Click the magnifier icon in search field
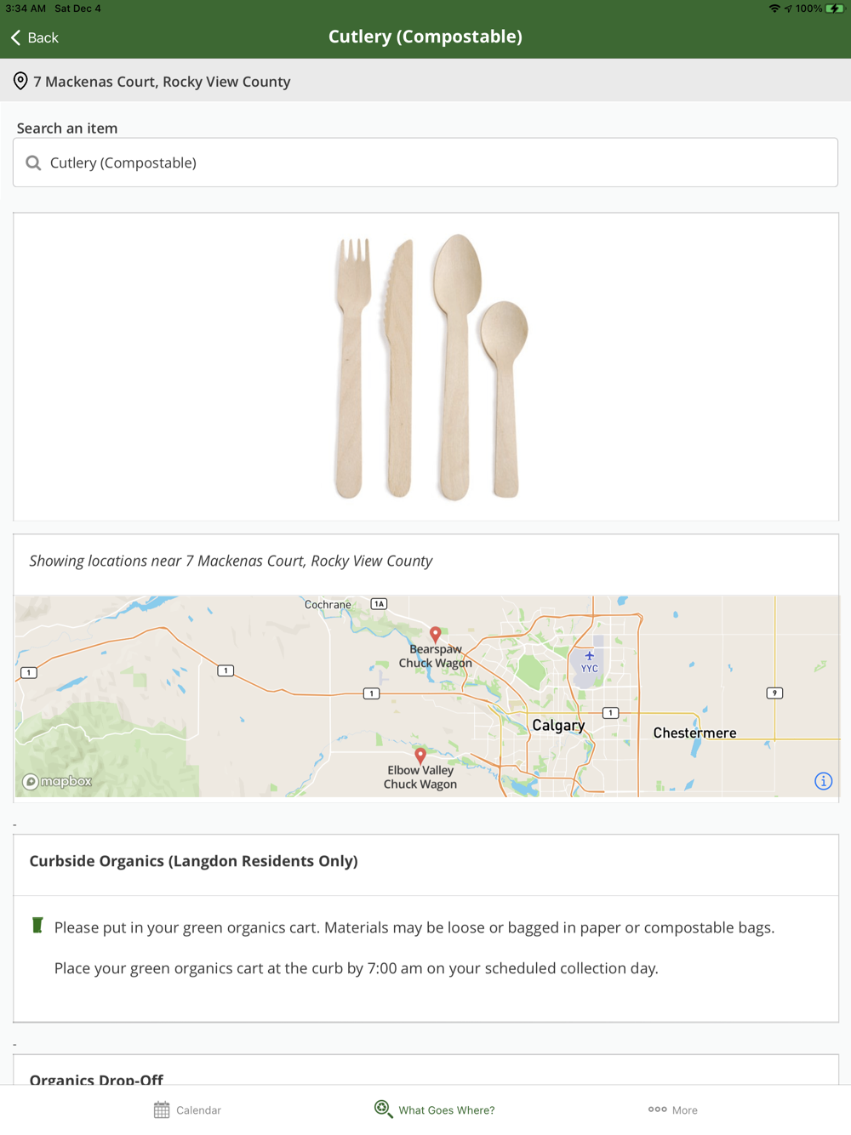This screenshot has height=1135, width=851. tap(33, 163)
